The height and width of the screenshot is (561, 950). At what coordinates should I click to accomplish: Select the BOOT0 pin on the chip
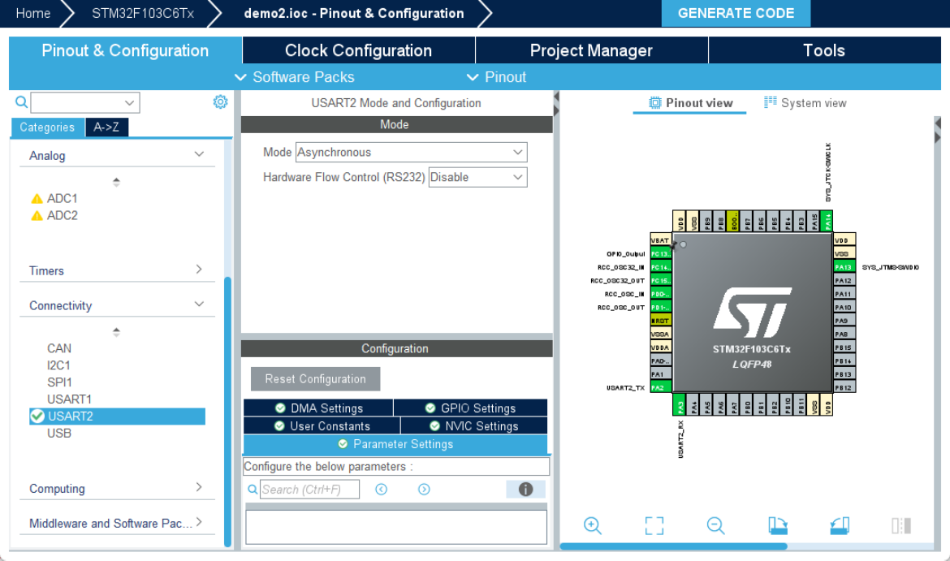[x=732, y=221]
